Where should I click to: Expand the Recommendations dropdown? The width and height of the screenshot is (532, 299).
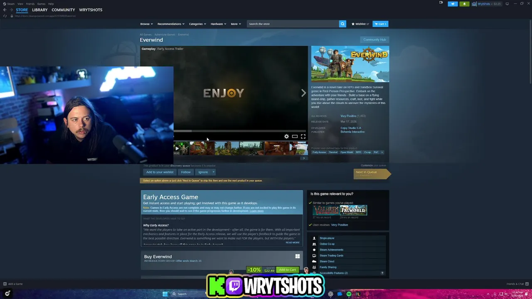(171, 24)
